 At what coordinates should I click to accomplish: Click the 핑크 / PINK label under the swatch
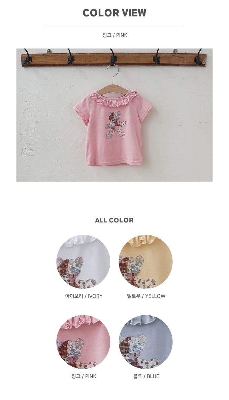(84, 376)
